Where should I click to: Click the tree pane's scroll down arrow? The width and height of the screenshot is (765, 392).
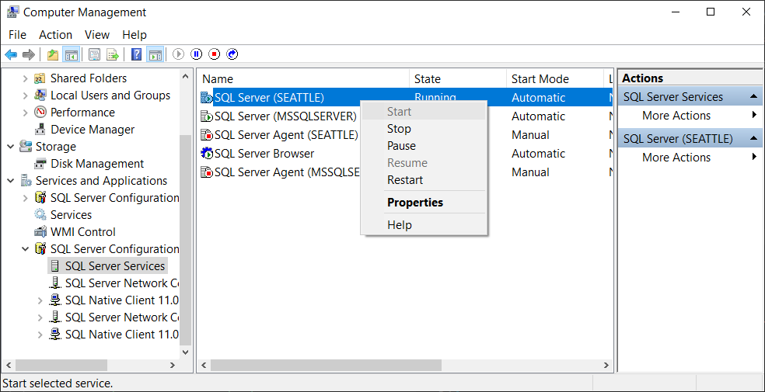(x=185, y=352)
